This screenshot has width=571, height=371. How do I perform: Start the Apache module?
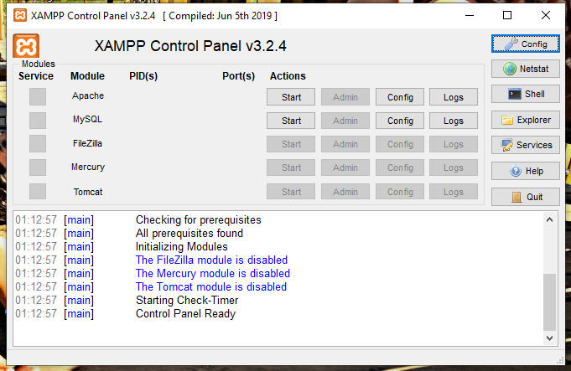pos(291,97)
